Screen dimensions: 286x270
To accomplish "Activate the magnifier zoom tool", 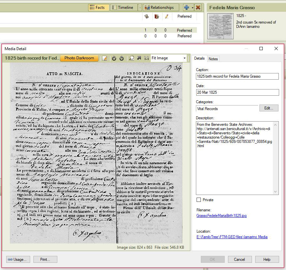I will 132,58.
